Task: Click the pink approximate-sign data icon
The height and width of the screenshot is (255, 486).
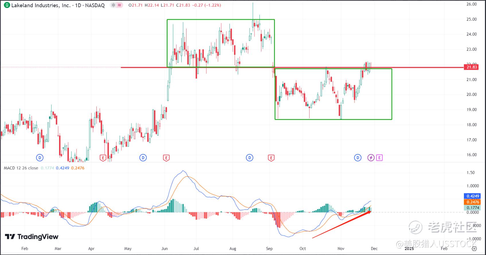Action: tap(120, 5)
